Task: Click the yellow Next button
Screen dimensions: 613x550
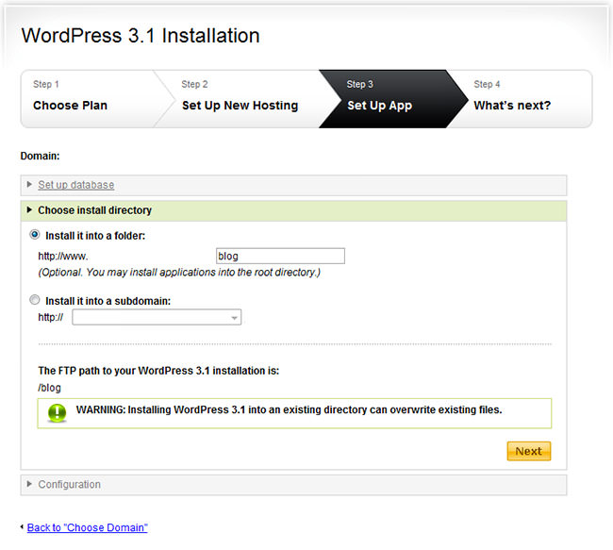Action: (528, 451)
